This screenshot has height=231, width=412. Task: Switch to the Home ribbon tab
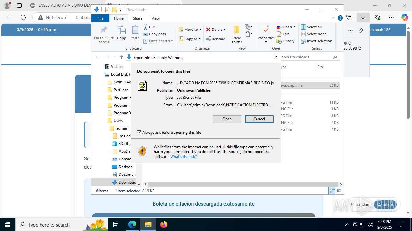118,18
